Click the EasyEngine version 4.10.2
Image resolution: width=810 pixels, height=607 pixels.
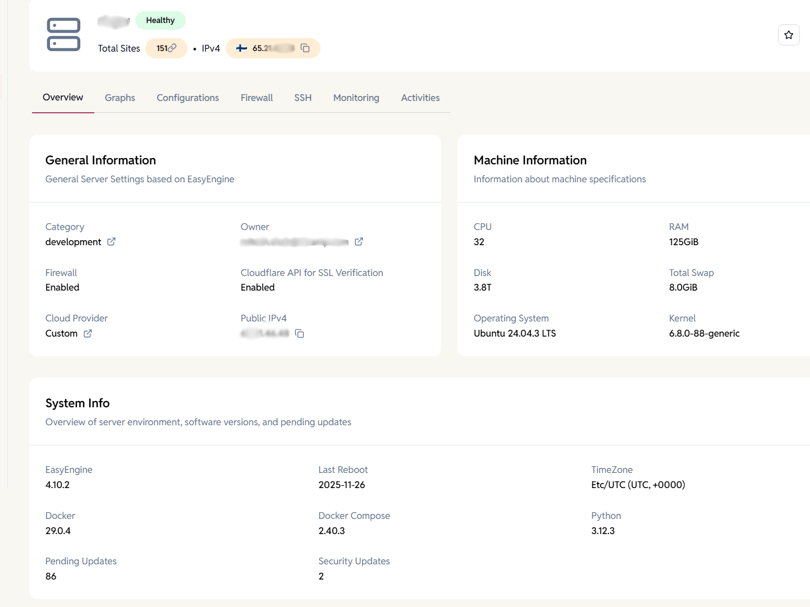(57, 485)
